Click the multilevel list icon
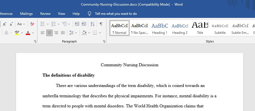 click(x=65, y=24)
